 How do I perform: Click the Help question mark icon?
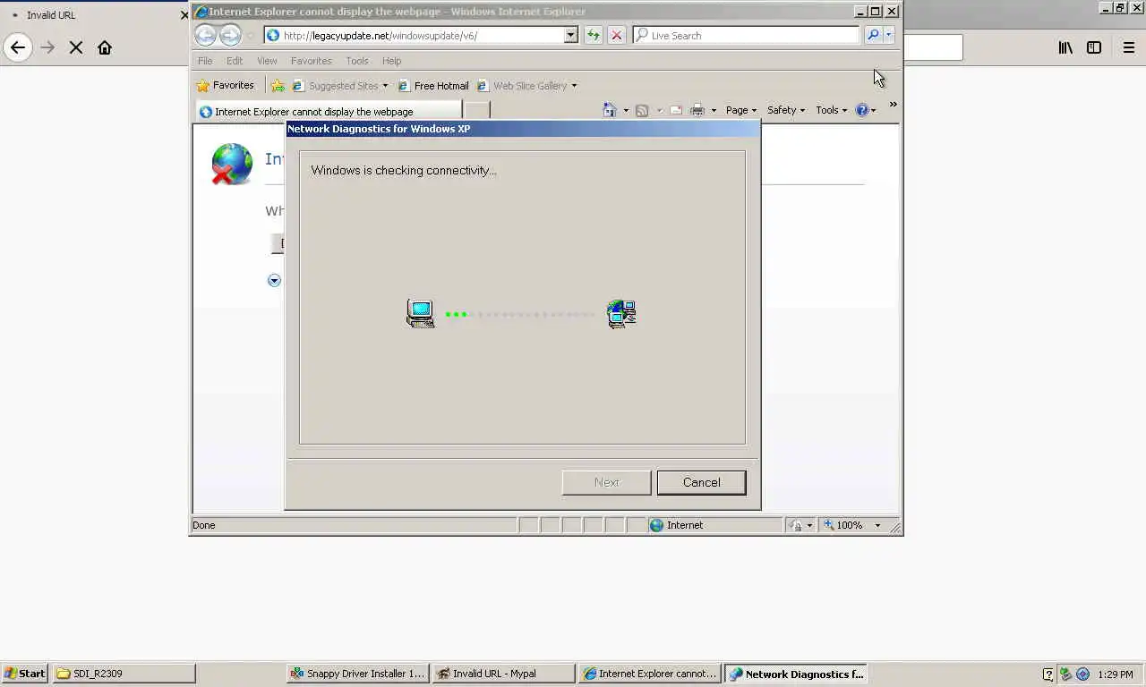[862, 110]
